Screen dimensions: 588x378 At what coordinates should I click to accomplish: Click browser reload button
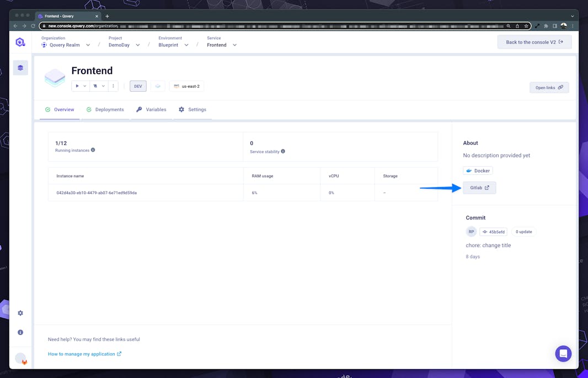(33, 26)
